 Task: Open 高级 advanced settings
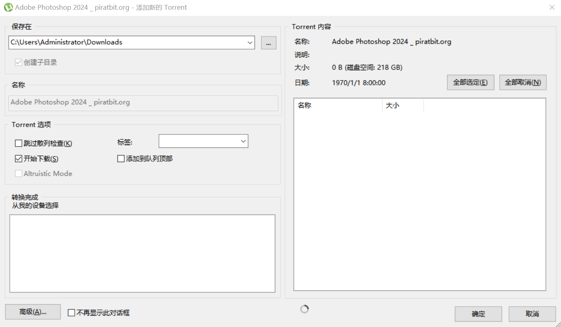[x=33, y=312]
